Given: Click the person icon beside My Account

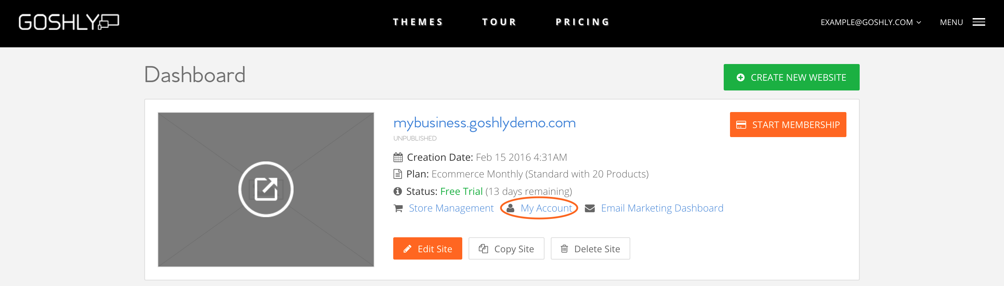Looking at the screenshot, I should [510, 208].
